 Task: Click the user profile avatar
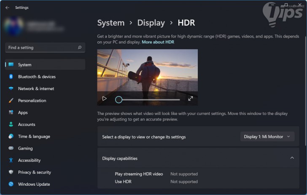tap(14, 26)
